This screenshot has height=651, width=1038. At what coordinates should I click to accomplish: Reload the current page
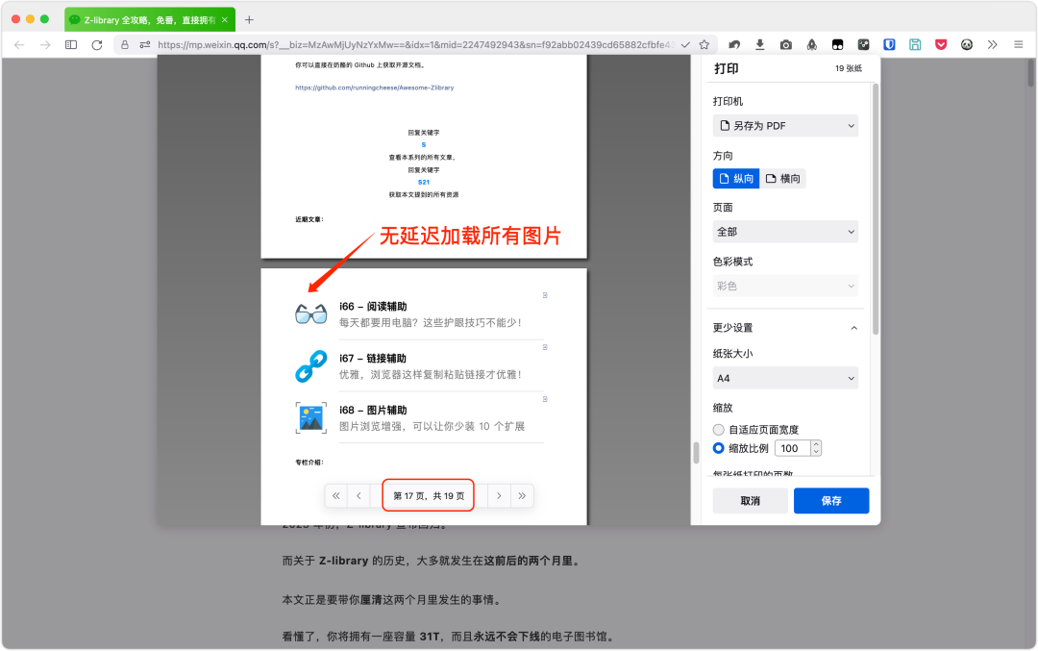pos(97,45)
